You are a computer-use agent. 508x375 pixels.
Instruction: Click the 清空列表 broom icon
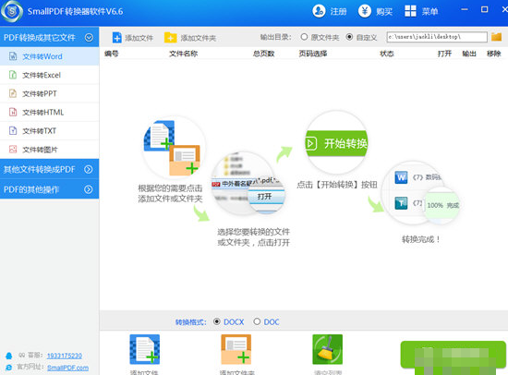pos(327,349)
